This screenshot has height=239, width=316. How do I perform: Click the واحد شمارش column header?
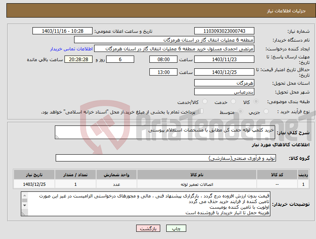(x=117, y=175)
